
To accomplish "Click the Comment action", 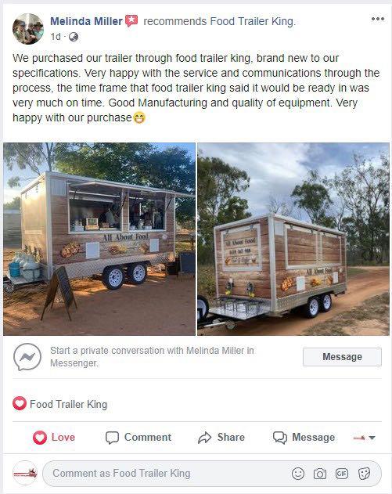I will point(138,438).
